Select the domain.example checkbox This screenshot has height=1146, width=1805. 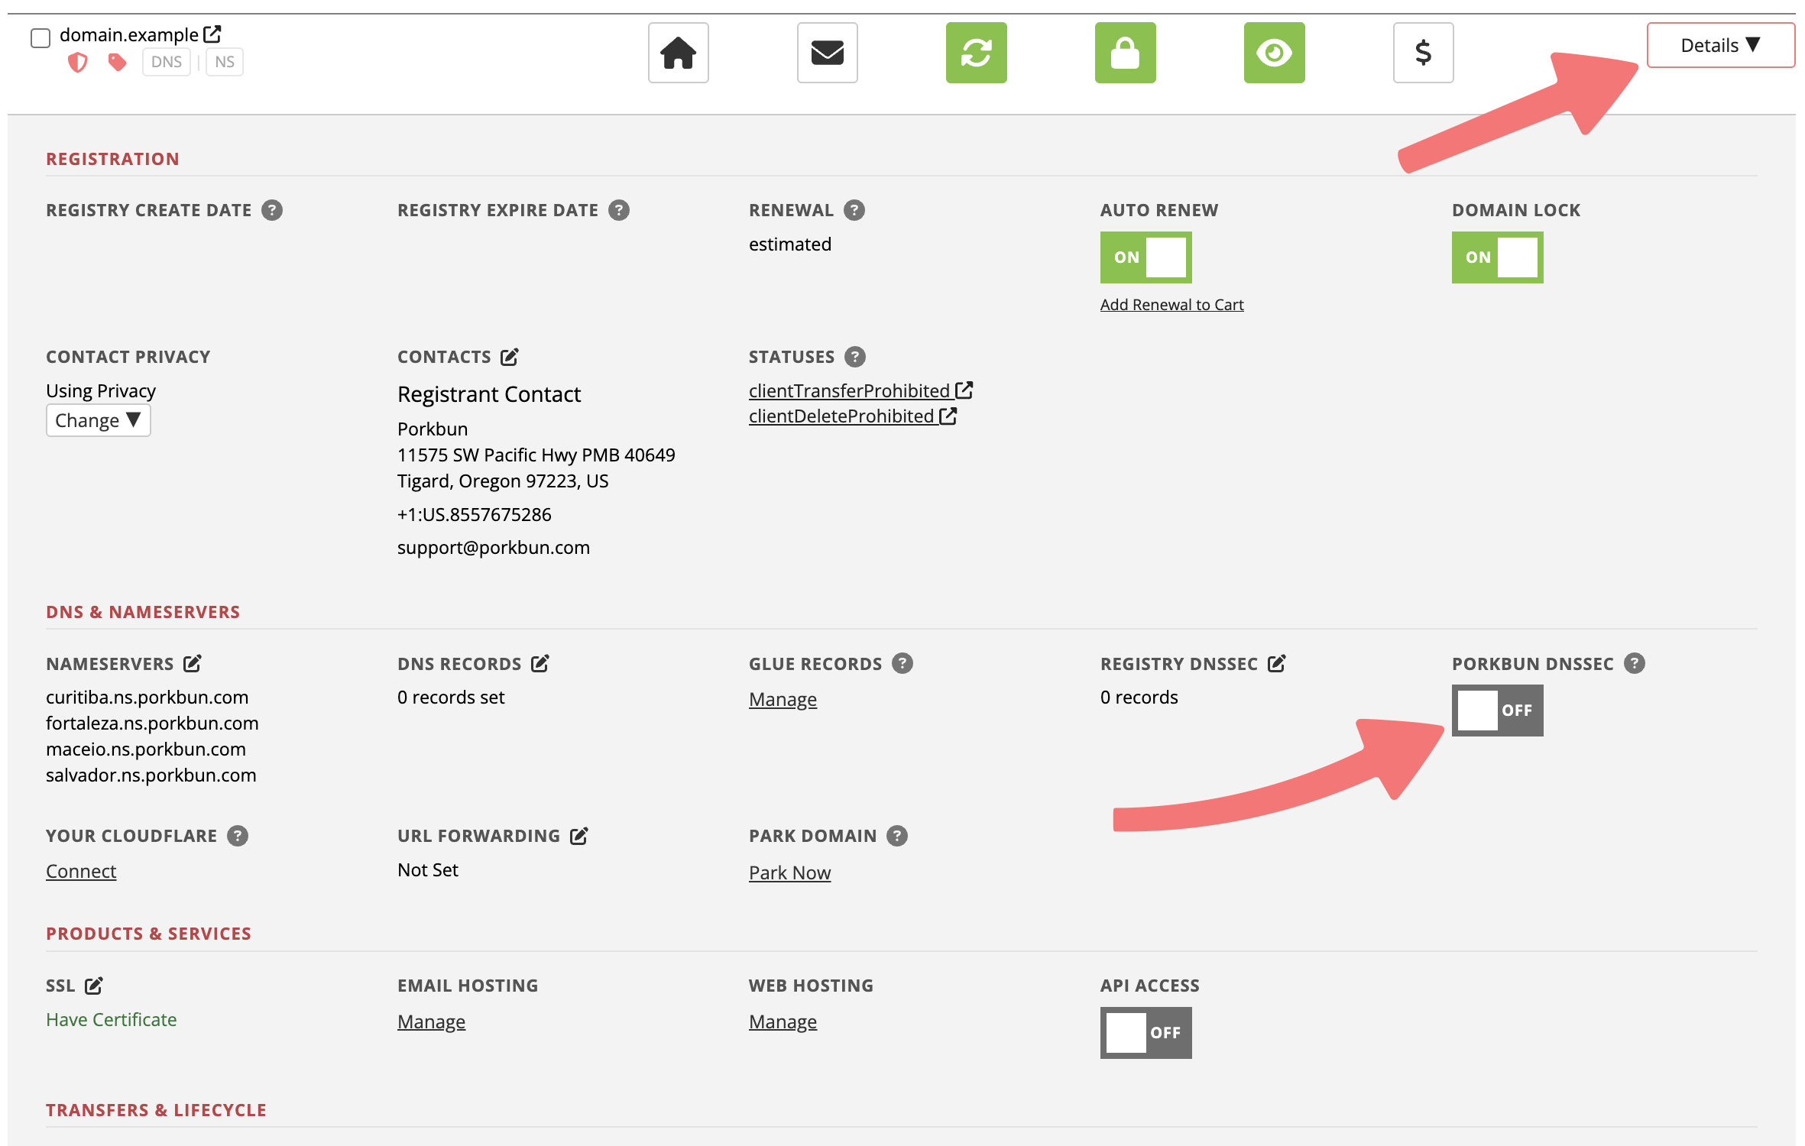(41, 37)
